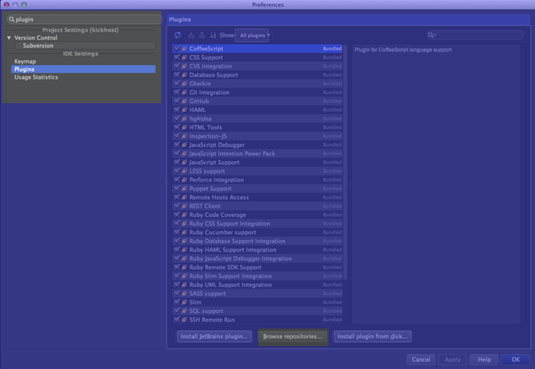Click the plug icon beside GitHub
The image size is (535, 369).
pyautogui.click(x=184, y=102)
